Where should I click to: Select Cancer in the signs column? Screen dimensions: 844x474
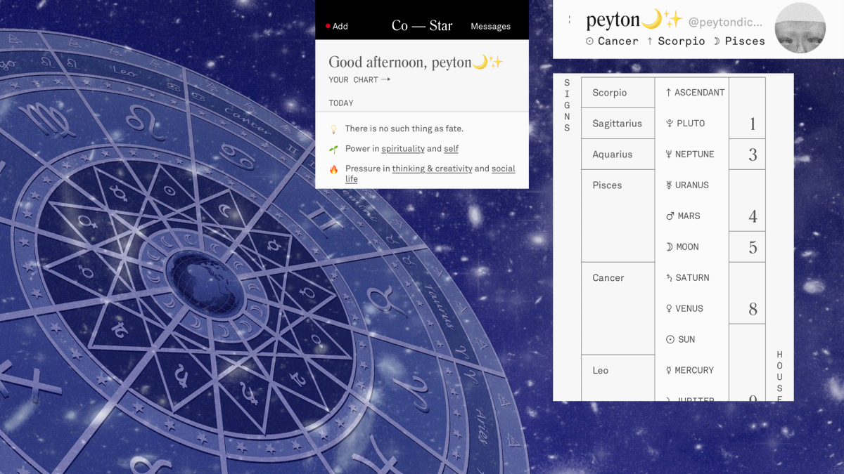point(618,308)
